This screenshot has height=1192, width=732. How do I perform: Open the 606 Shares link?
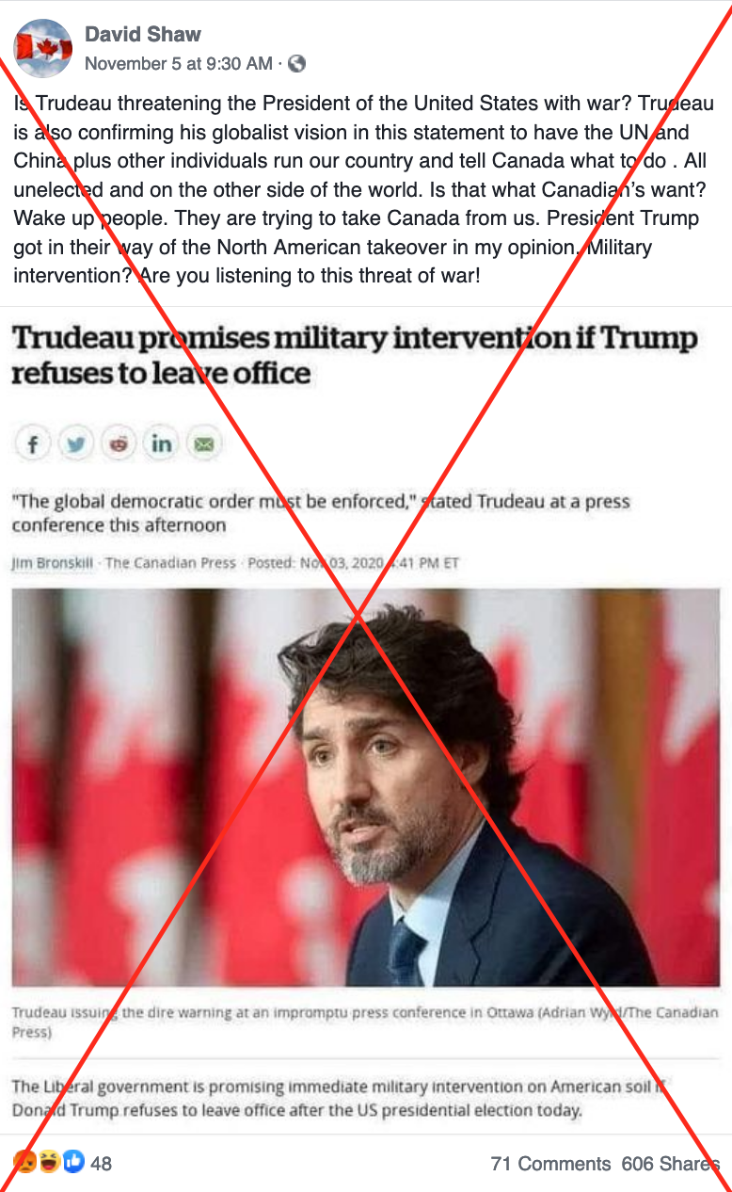tap(670, 1164)
